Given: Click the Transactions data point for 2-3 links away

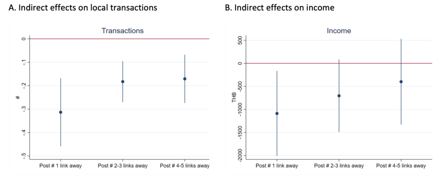Looking at the screenshot, I should coord(123,81).
